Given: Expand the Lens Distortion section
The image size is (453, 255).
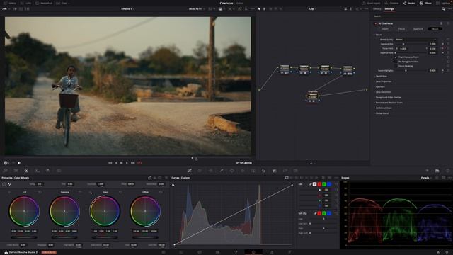Looking at the screenshot, I should (382, 92).
